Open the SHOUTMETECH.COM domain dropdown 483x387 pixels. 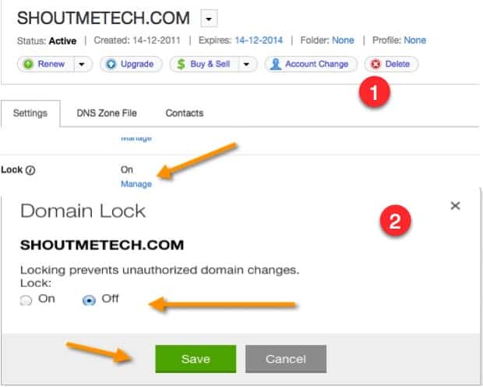tap(209, 19)
